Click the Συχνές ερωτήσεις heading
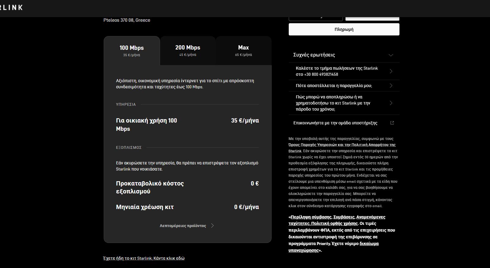This screenshot has width=490, height=268. click(x=314, y=55)
